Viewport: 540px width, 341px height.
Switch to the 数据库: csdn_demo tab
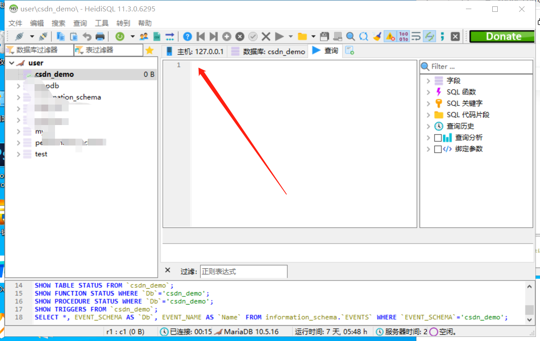(x=268, y=51)
